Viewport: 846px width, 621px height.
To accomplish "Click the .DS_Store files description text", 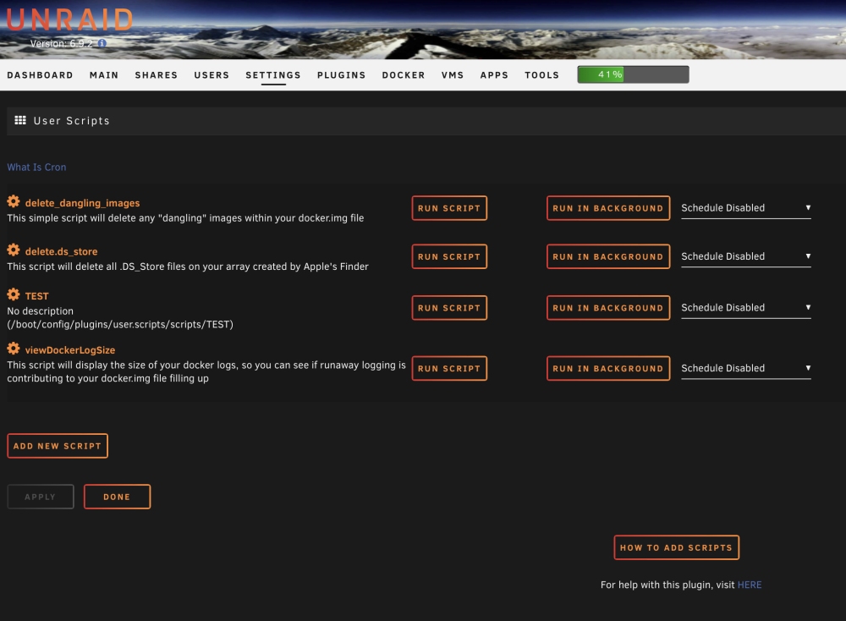I will pyautogui.click(x=188, y=267).
